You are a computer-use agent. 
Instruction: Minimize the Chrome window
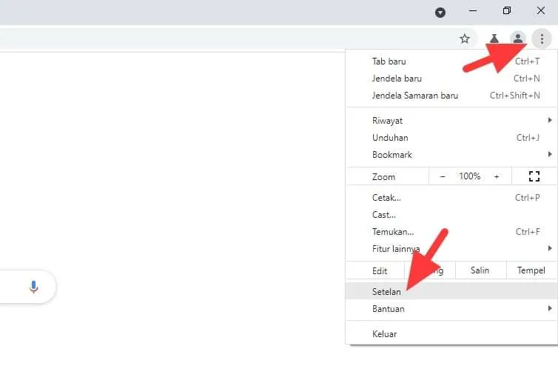473,11
